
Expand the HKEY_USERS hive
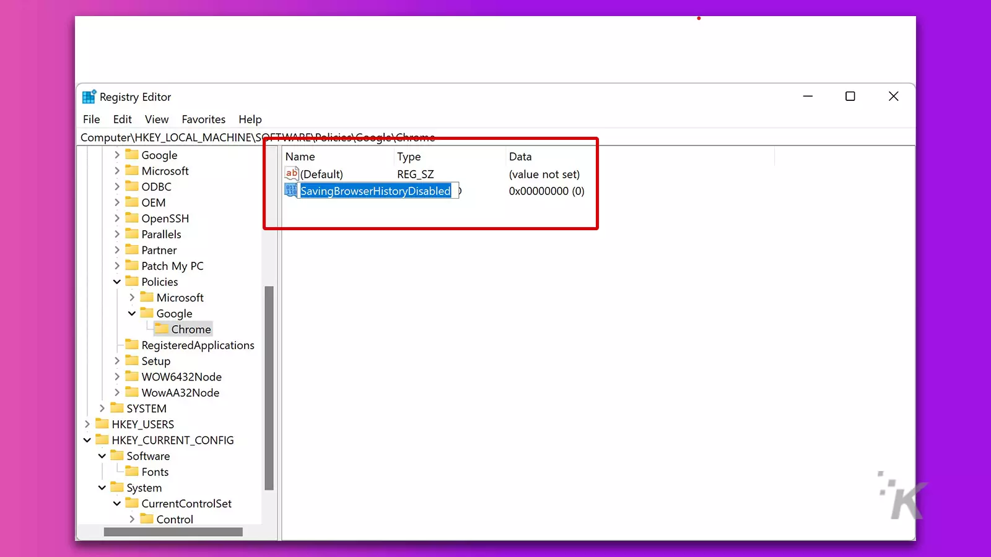(87, 425)
